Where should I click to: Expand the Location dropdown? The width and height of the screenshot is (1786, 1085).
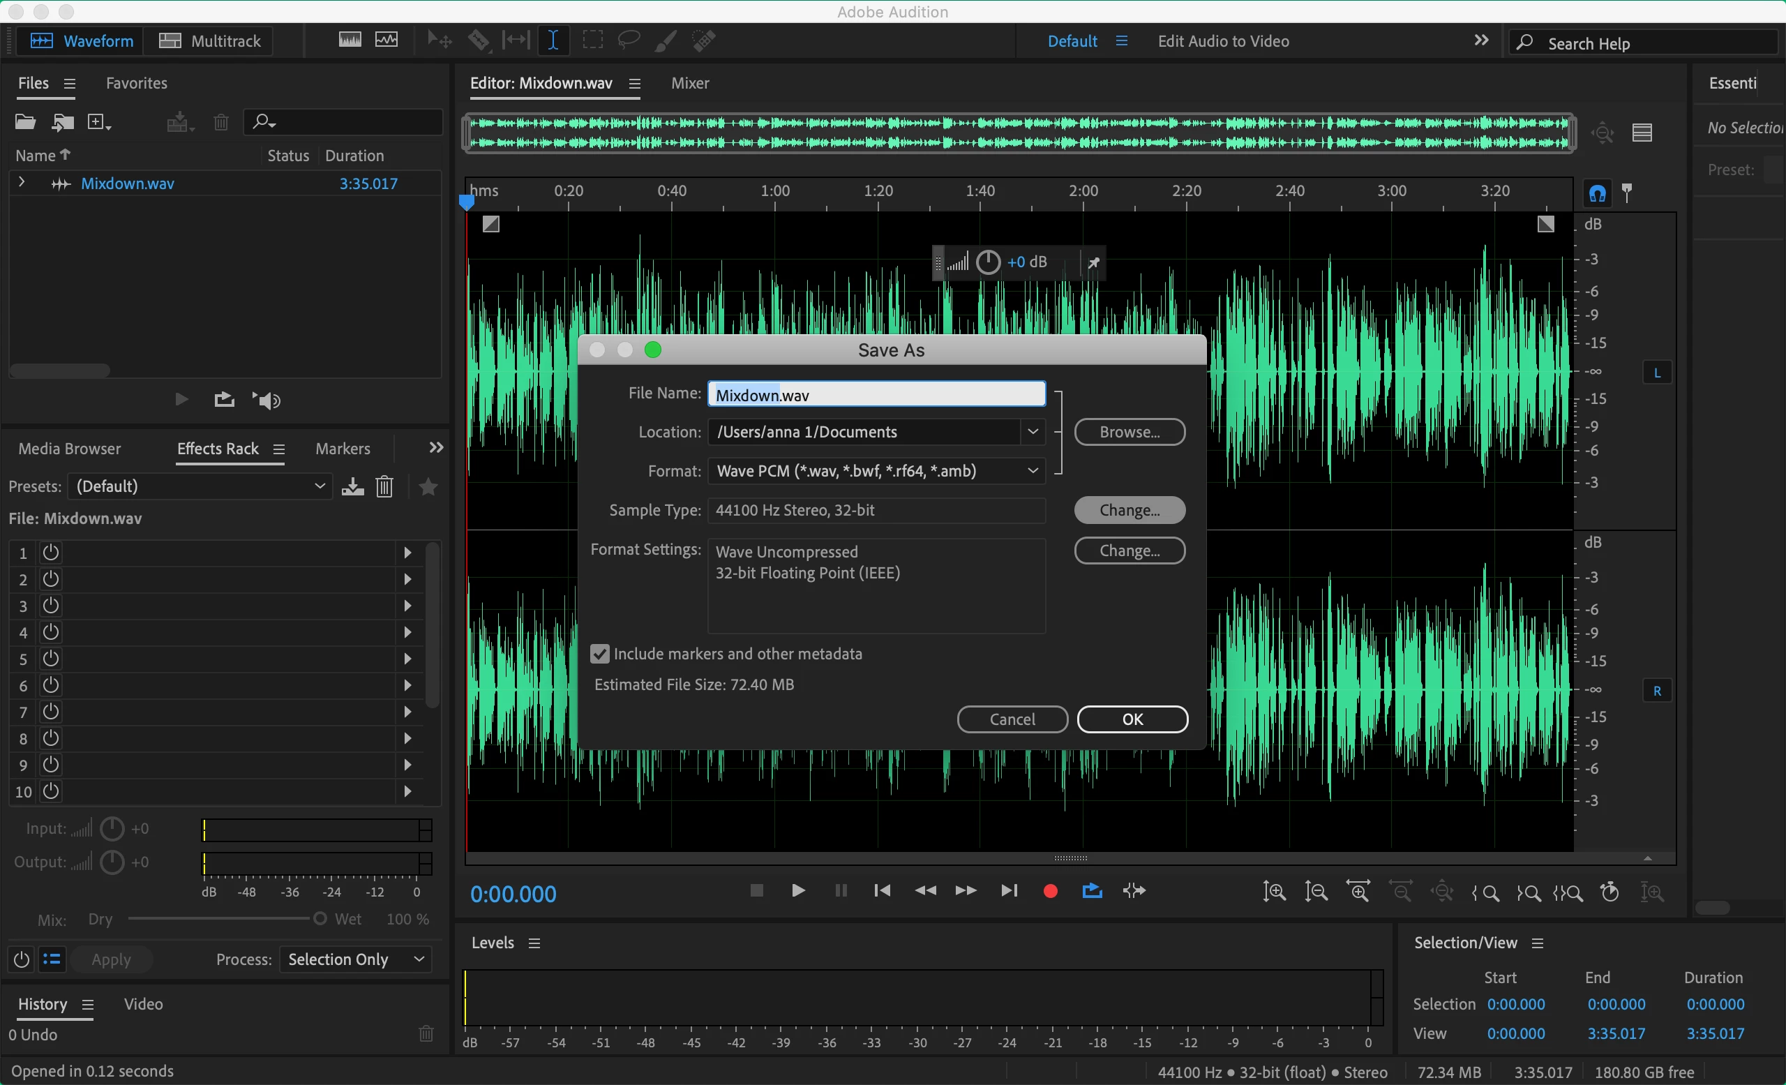pyautogui.click(x=1032, y=432)
